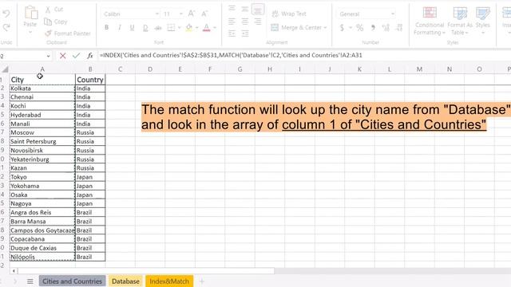The image size is (511, 287).
Task: Select the Country header cell
Action: pos(90,80)
